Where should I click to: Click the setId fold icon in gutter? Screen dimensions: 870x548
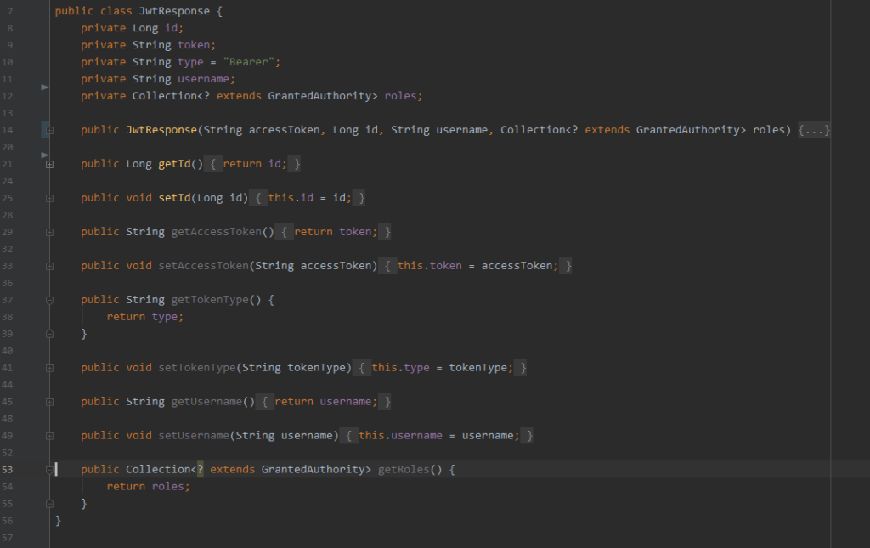[x=49, y=198]
